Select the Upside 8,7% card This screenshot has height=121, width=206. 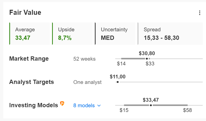(x=72, y=34)
